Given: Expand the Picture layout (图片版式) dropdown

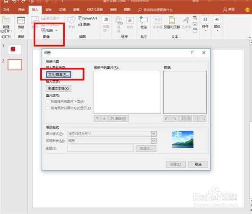Looking at the screenshot, I should pyautogui.click(x=153, y=134).
